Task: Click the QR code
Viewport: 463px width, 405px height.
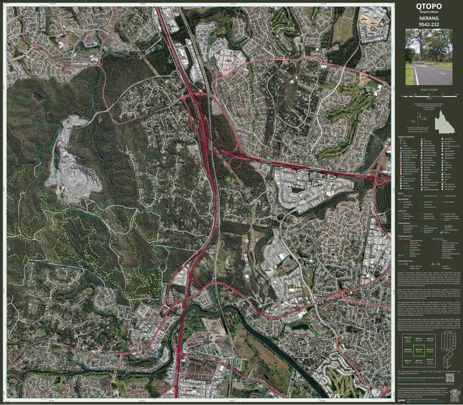Action: pyautogui.click(x=450, y=378)
